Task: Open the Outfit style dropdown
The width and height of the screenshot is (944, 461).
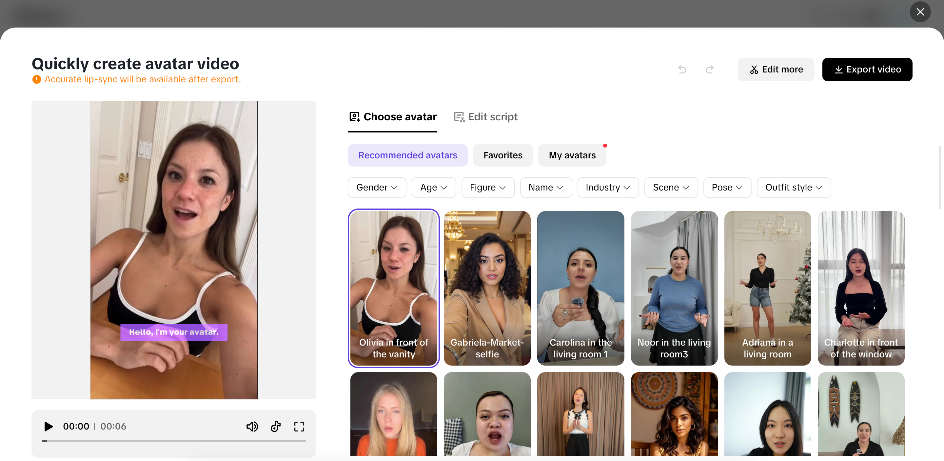Action: tap(794, 187)
